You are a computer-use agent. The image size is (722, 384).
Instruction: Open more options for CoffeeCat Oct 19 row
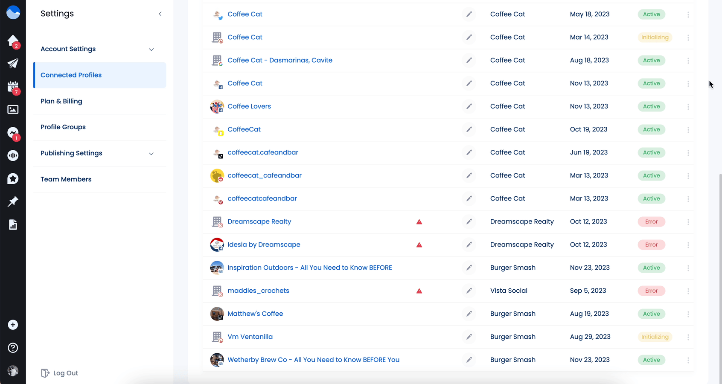click(688, 130)
